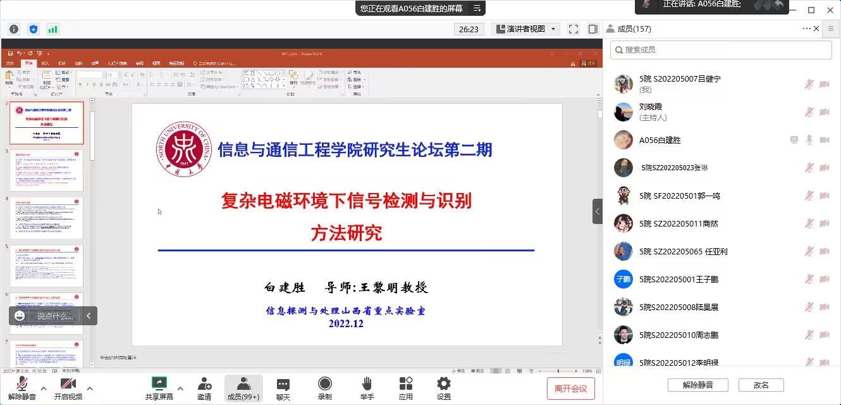The image size is (841, 405).
Task: Expand the audio options arrow beside 解除静音
Action: (44, 389)
